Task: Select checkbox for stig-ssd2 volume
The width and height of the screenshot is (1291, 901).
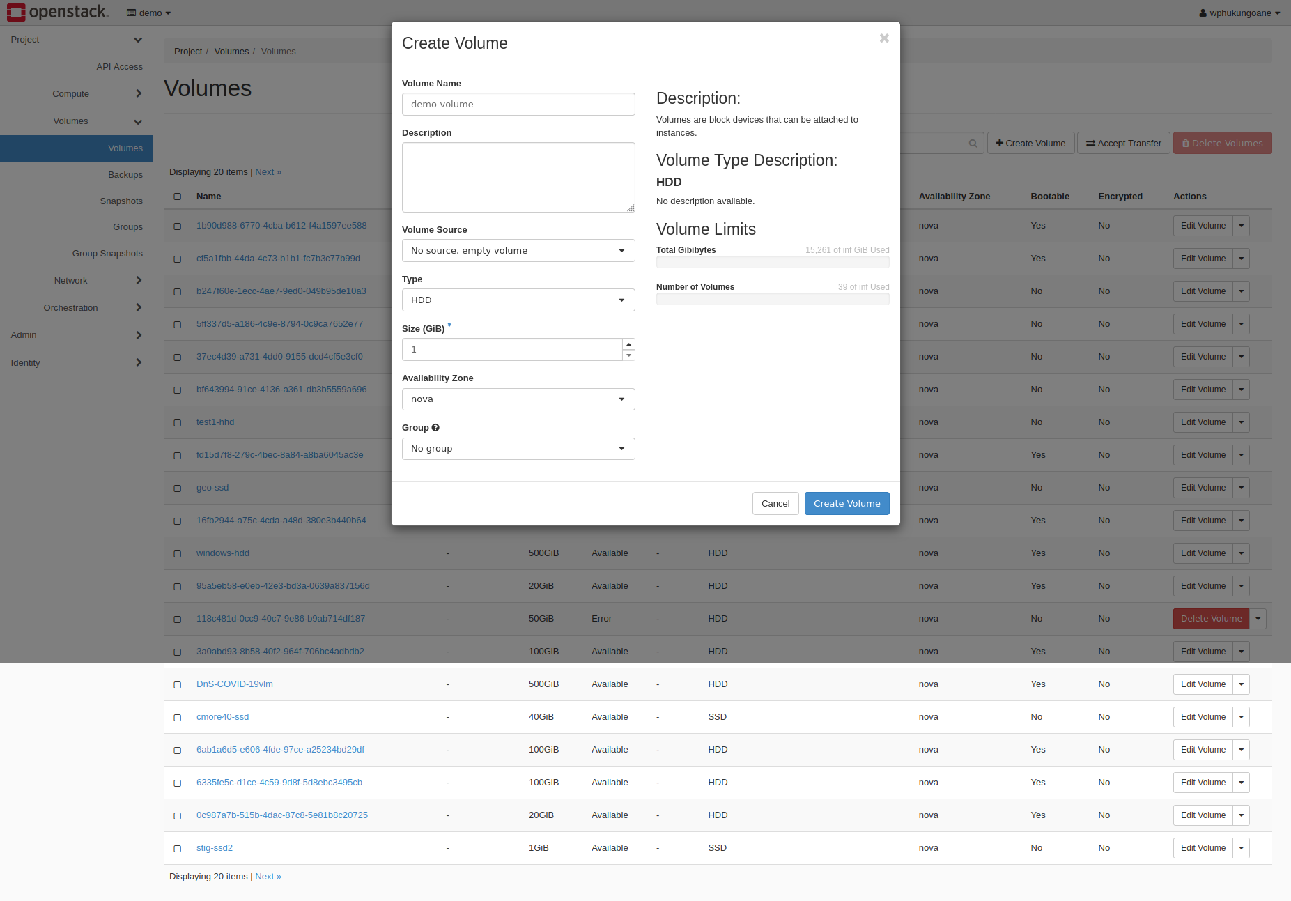Action: (x=178, y=849)
